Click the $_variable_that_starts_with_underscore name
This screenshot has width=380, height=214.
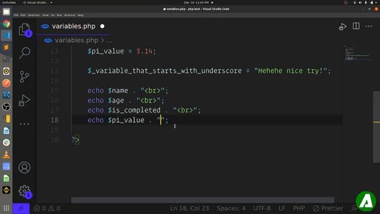[x=164, y=71]
